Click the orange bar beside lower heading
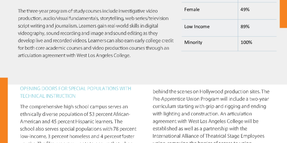This screenshot has height=143, width=287. tap(4, 110)
